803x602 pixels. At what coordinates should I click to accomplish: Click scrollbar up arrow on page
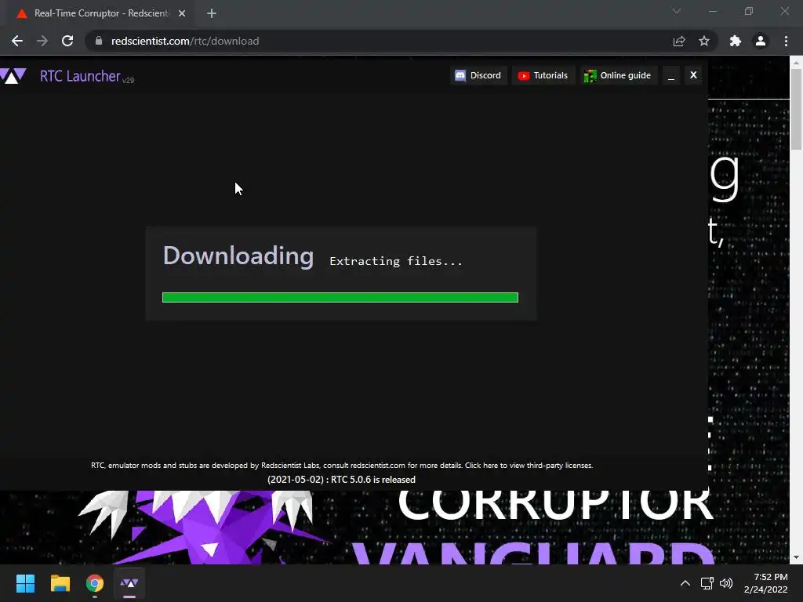point(796,62)
